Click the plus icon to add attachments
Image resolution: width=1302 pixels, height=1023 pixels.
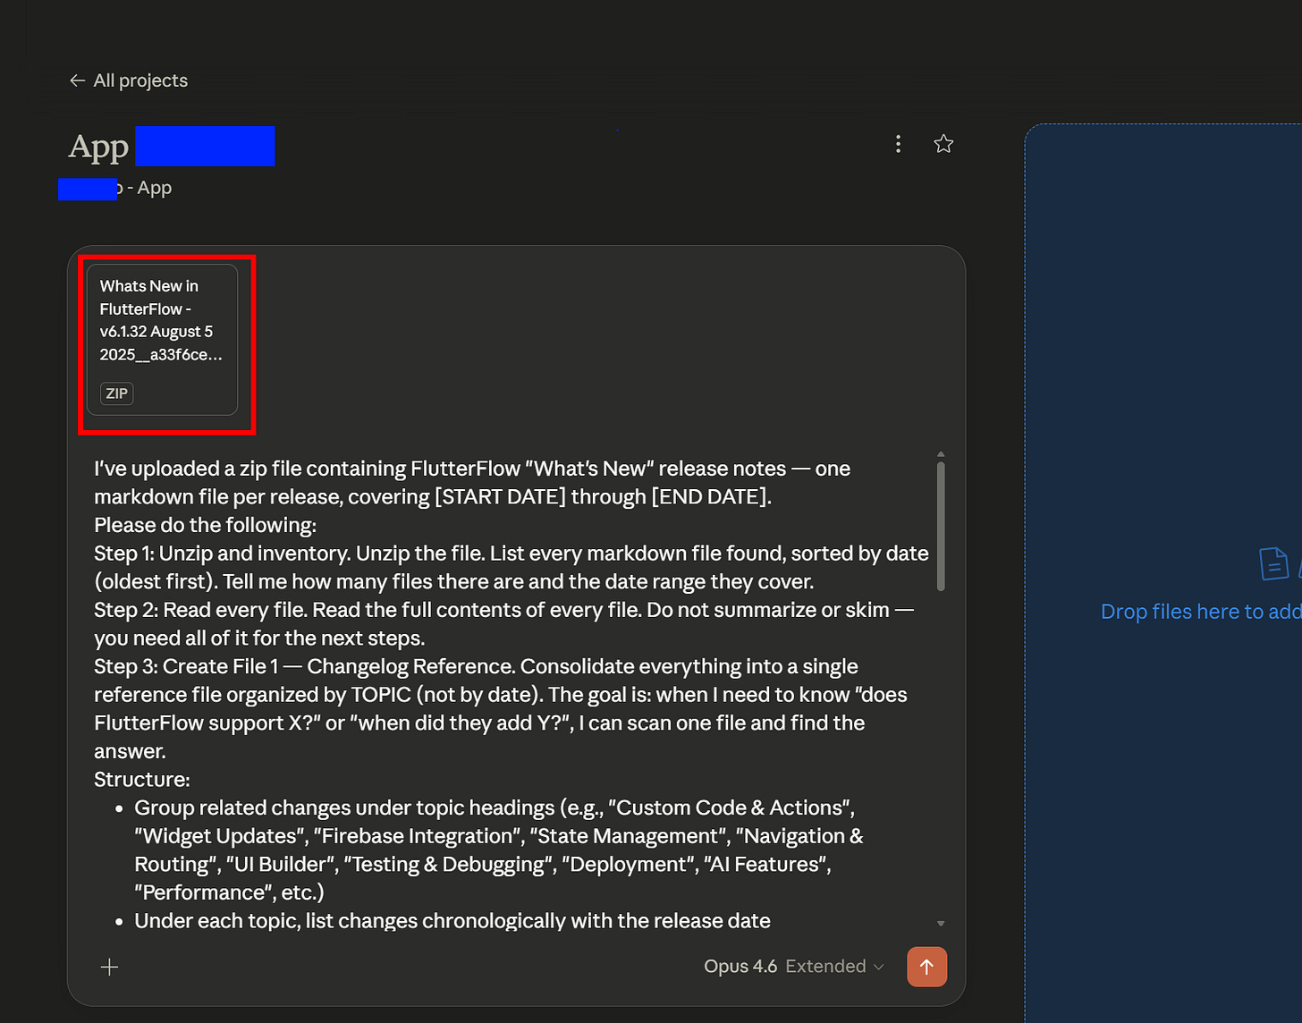click(110, 967)
